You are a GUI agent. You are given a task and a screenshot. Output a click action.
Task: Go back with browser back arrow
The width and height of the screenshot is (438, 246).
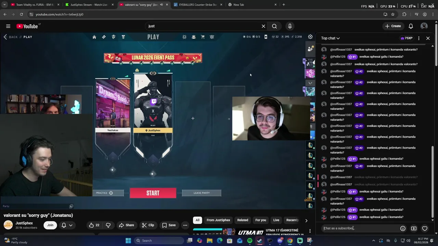click(x=5, y=14)
